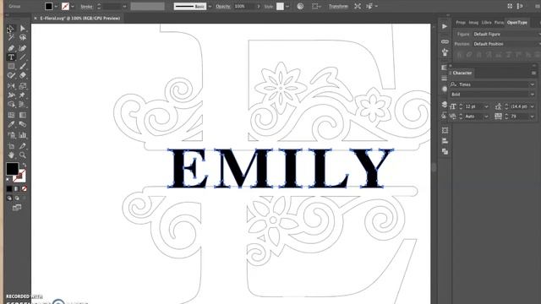Click the Transform link
This screenshot has height=304, width=541.
click(338, 6)
